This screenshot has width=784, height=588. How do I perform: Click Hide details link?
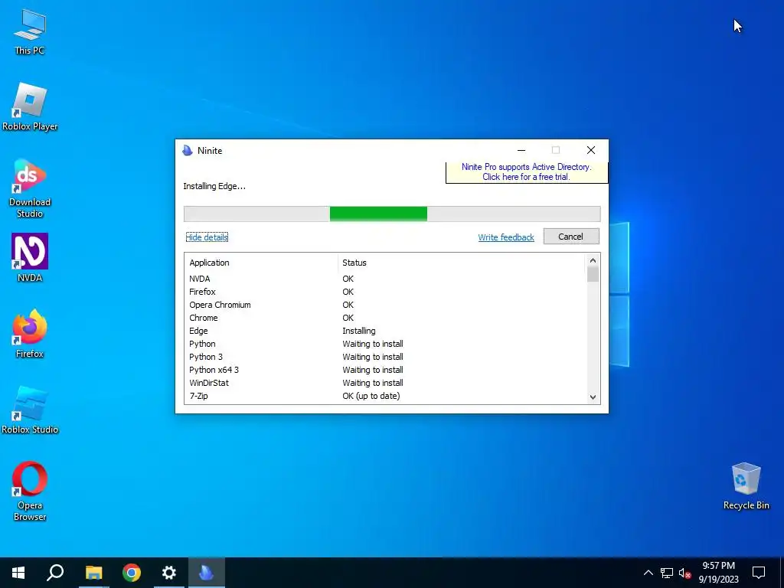(207, 237)
